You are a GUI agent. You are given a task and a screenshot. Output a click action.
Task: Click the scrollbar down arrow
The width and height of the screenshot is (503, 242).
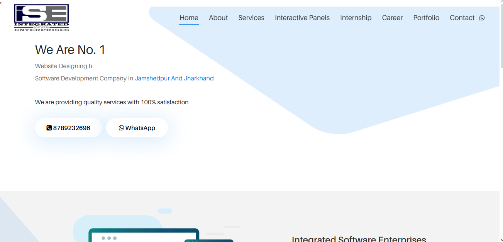pyautogui.click(x=501, y=239)
